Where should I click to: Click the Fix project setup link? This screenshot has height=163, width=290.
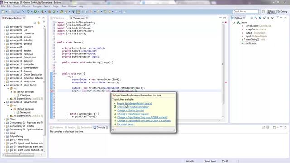[x=126, y=124]
